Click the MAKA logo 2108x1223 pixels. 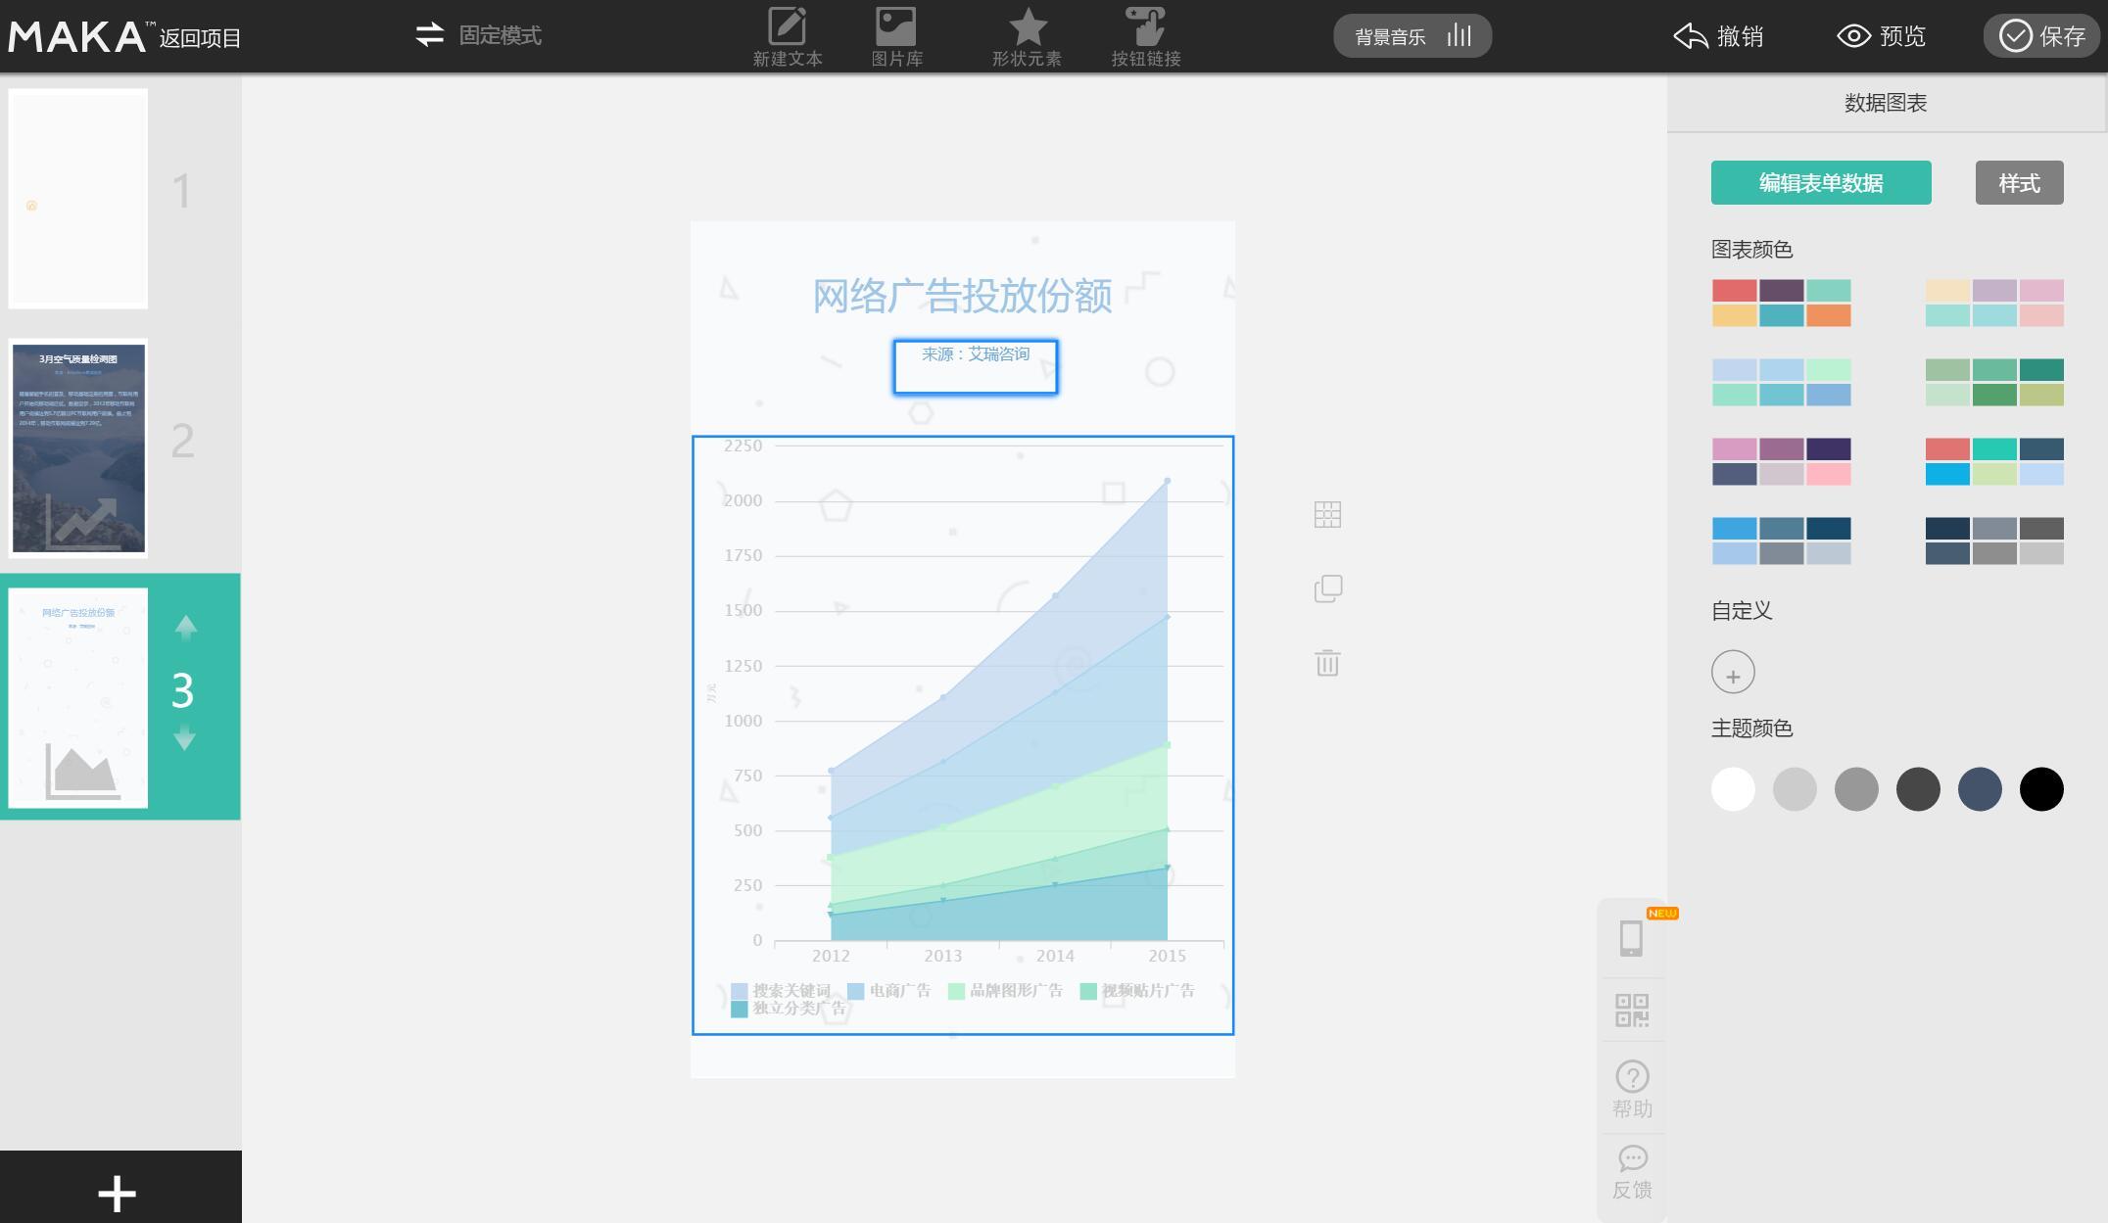(80, 36)
